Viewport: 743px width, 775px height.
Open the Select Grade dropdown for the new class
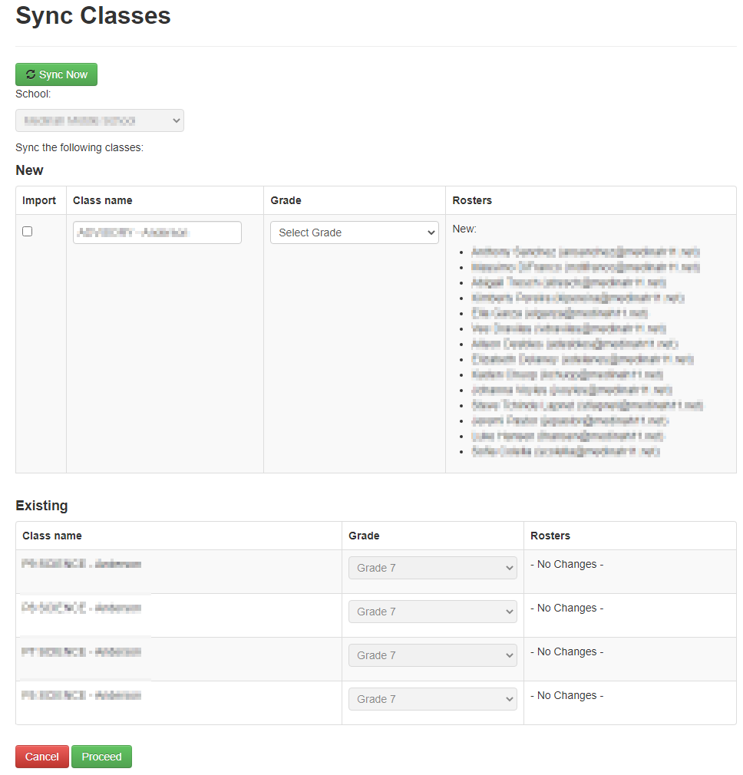click(354, 232)
